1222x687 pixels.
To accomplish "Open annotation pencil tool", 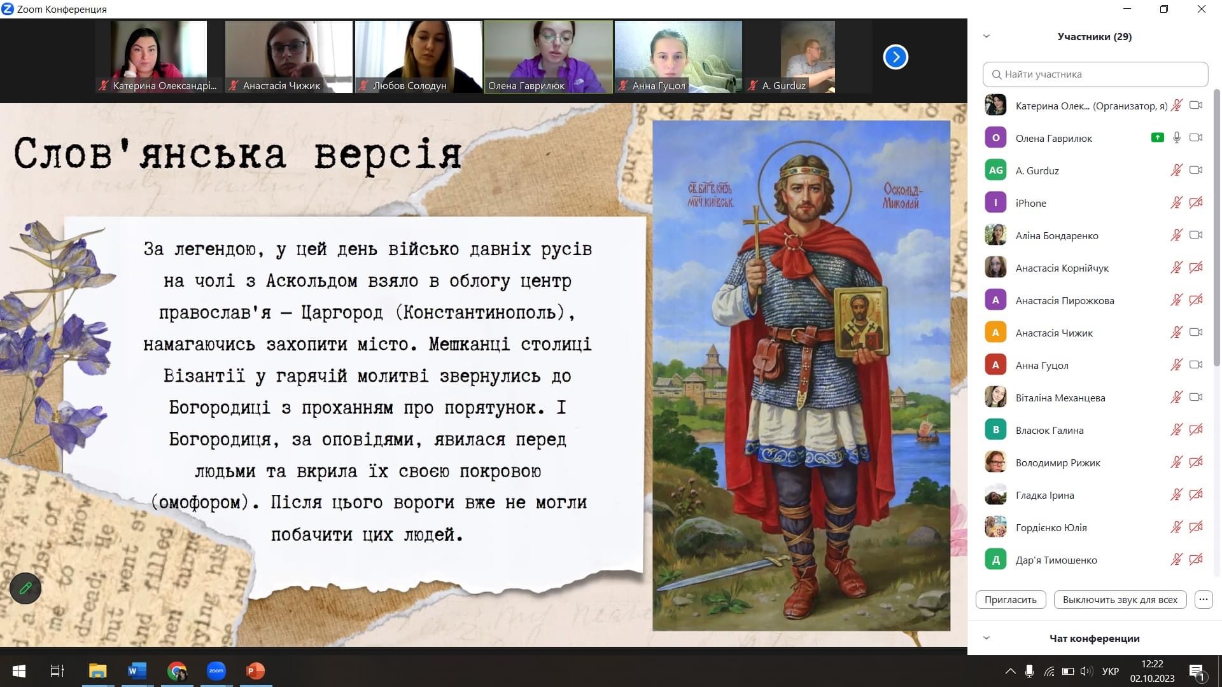I will click(25, 588).
